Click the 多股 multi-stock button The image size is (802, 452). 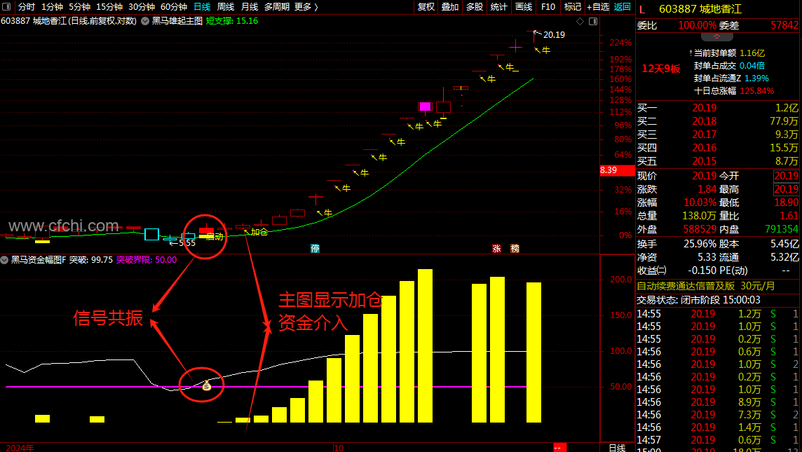click(x=475, y=6)
